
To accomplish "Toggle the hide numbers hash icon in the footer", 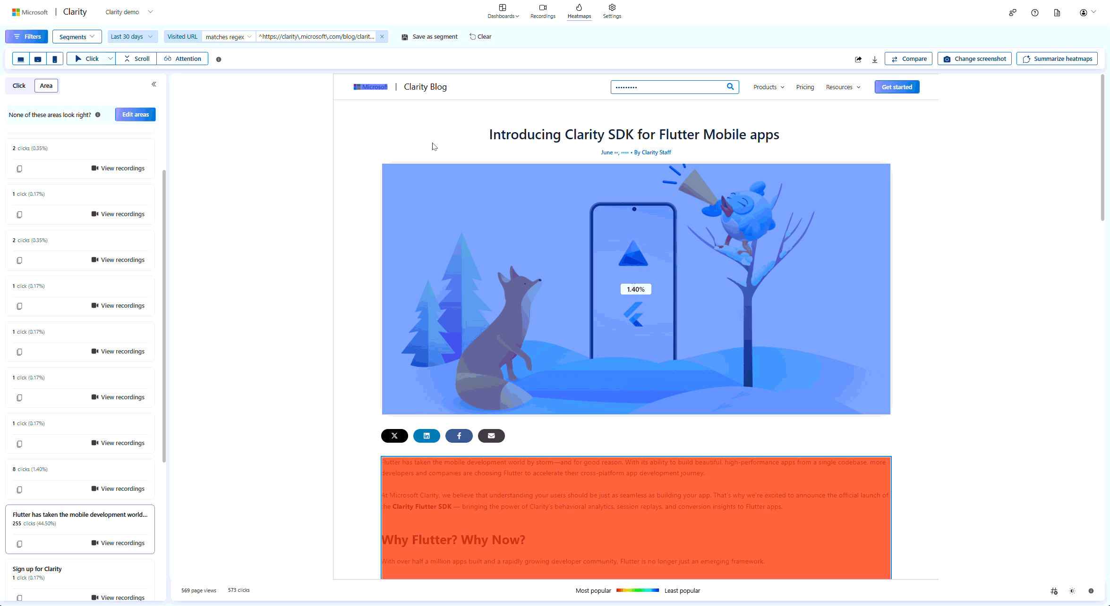I will pyautogui.click(x=1054, y=591).
